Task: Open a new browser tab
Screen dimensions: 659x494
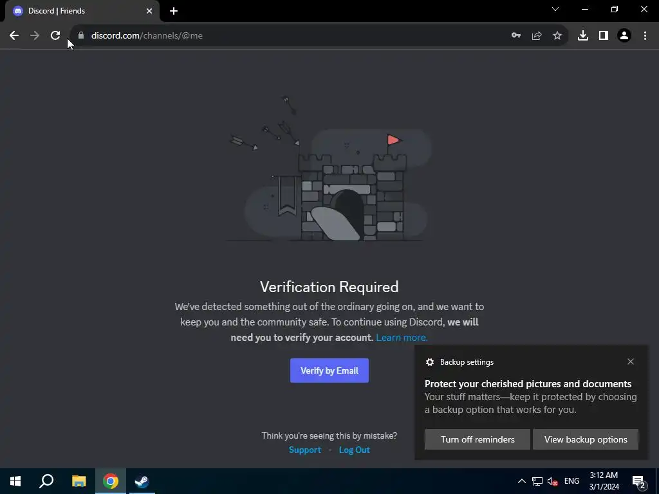Action: coord(174,11)
